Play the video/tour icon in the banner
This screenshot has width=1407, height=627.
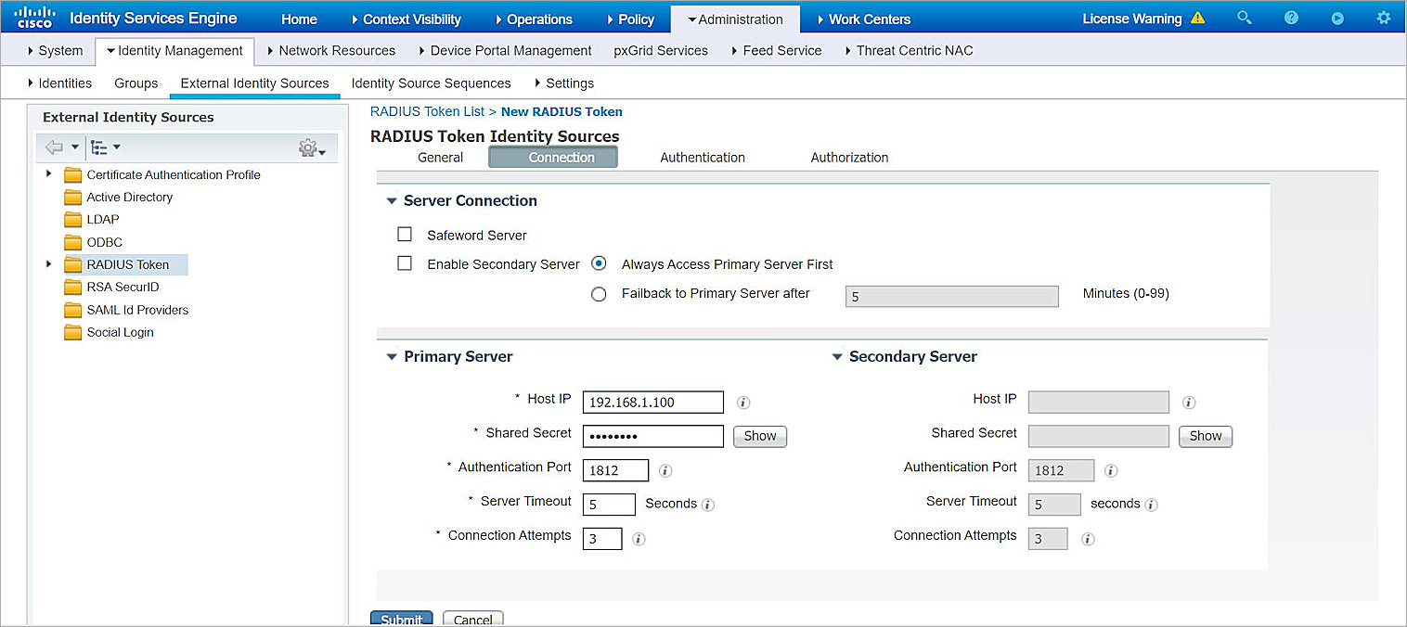click(1336, 18)
